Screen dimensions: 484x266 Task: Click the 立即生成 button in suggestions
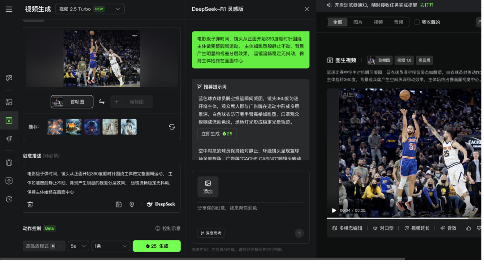[x=217, y=133]
